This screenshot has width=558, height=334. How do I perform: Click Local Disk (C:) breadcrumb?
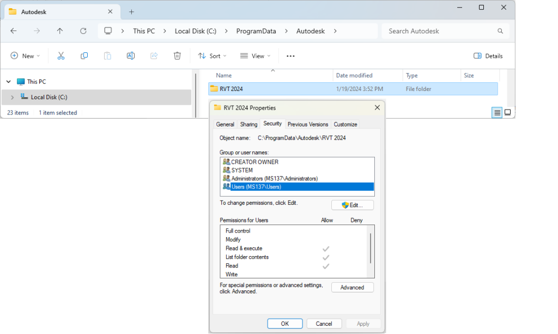(x=196, y=31)
